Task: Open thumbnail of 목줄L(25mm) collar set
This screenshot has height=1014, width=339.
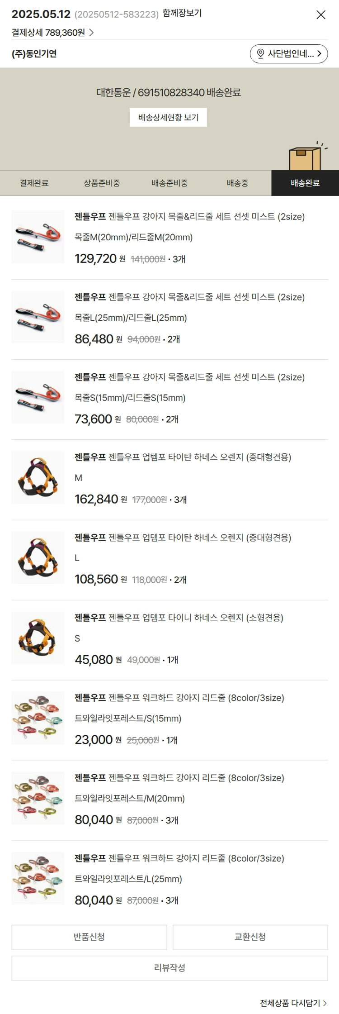Action: pyautogui.click(x=38, y=317)
